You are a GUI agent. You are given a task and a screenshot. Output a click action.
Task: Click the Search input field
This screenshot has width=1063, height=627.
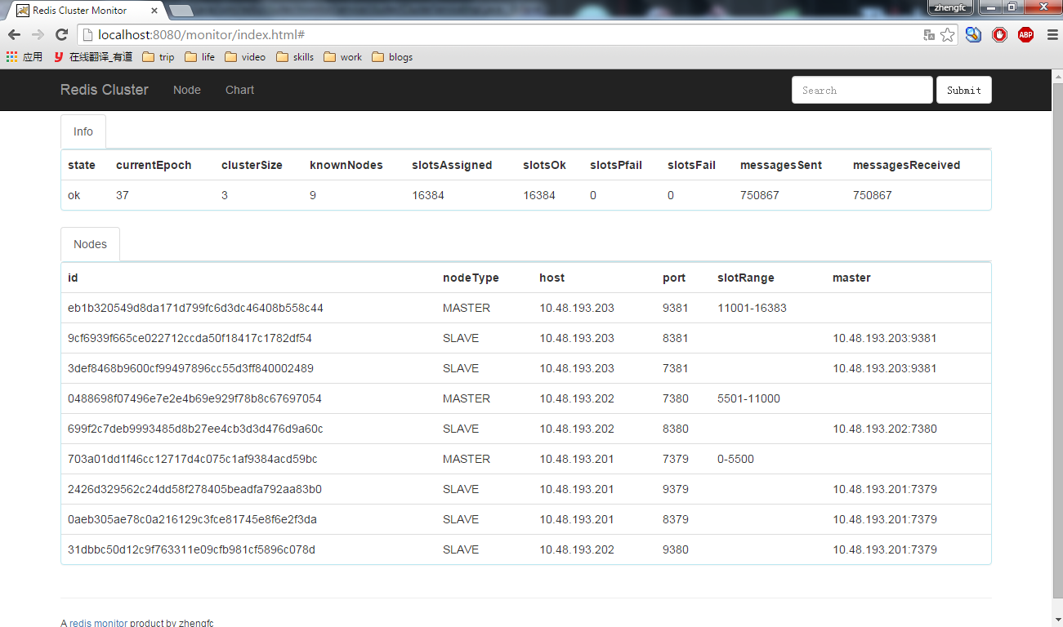[x=862, y=90]
